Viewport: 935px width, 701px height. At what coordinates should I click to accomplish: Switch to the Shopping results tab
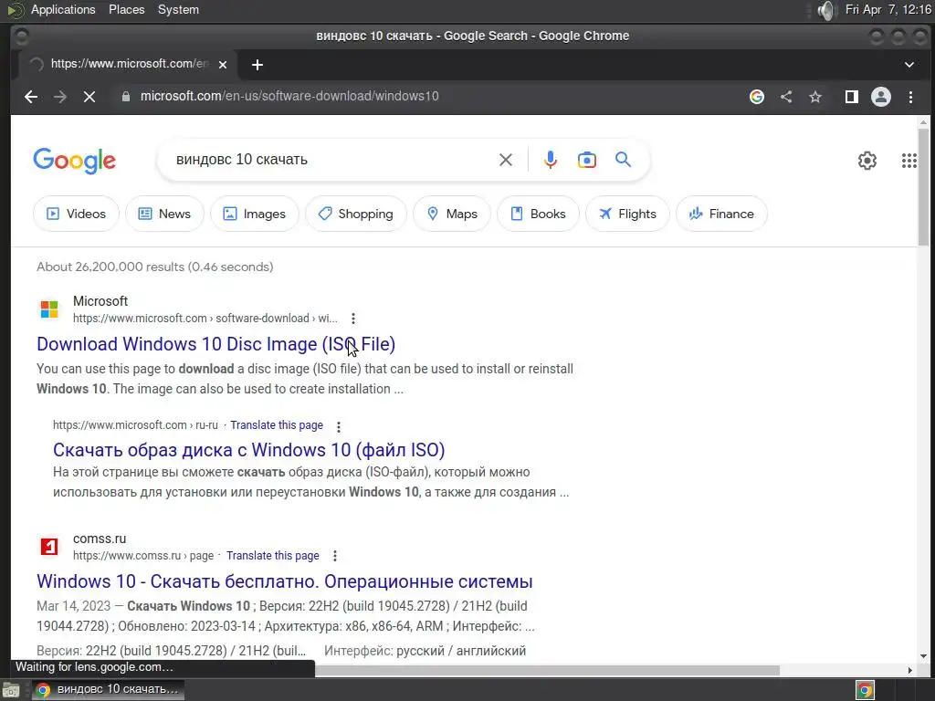[356, 214]
